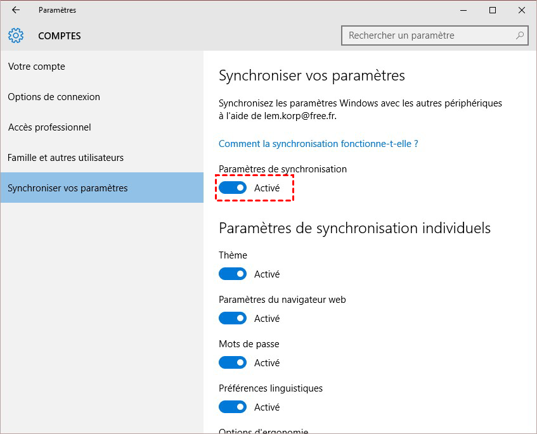
Task: Switch off Mots de passe syncing
Action: (x=233, y=363)
